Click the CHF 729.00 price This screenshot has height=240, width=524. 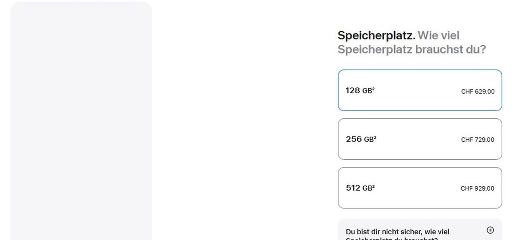pyautogui.click(x=478, y=140)
